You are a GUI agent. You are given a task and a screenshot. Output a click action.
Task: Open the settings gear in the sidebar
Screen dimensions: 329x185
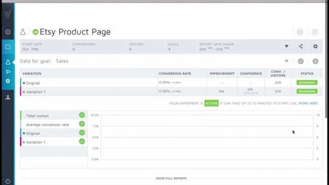[x=8, y=81]
